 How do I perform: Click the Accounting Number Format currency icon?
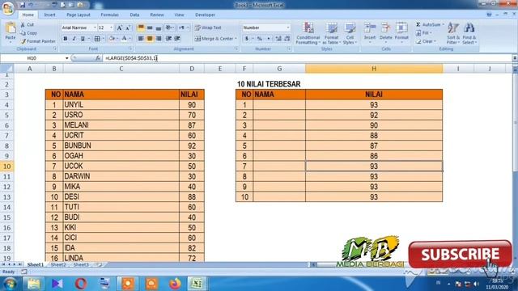pyautogui.click(x=246, y=39)
